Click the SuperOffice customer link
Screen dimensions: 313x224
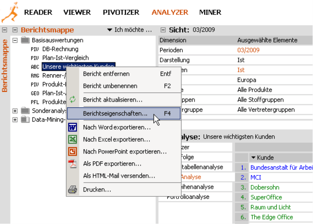[266, 197]
